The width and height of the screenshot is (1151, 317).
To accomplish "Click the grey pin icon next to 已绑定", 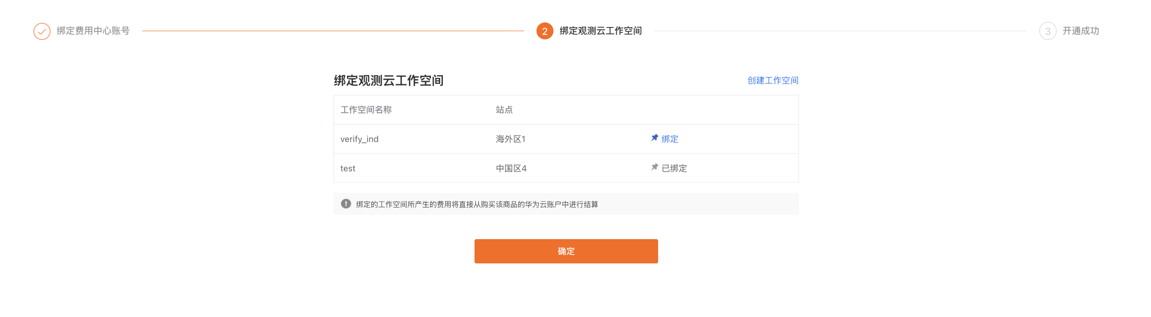I will (654, 167).
